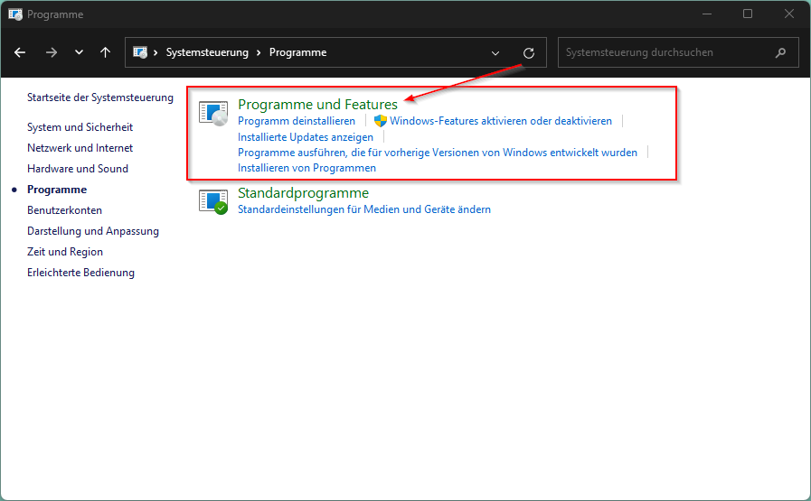Expand the chevron after Systemsteuerung breadcrumb
The image size is (811, 501).
[259, 52]
